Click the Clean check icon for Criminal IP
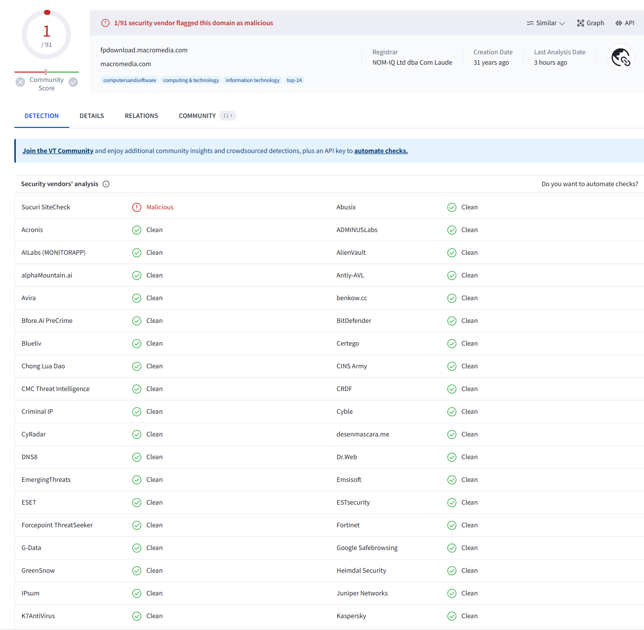 point(137,412)
